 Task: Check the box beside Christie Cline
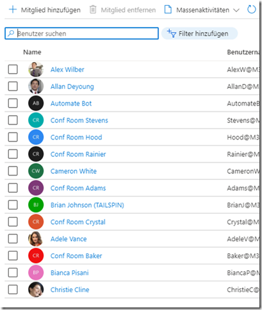[13, 290]
